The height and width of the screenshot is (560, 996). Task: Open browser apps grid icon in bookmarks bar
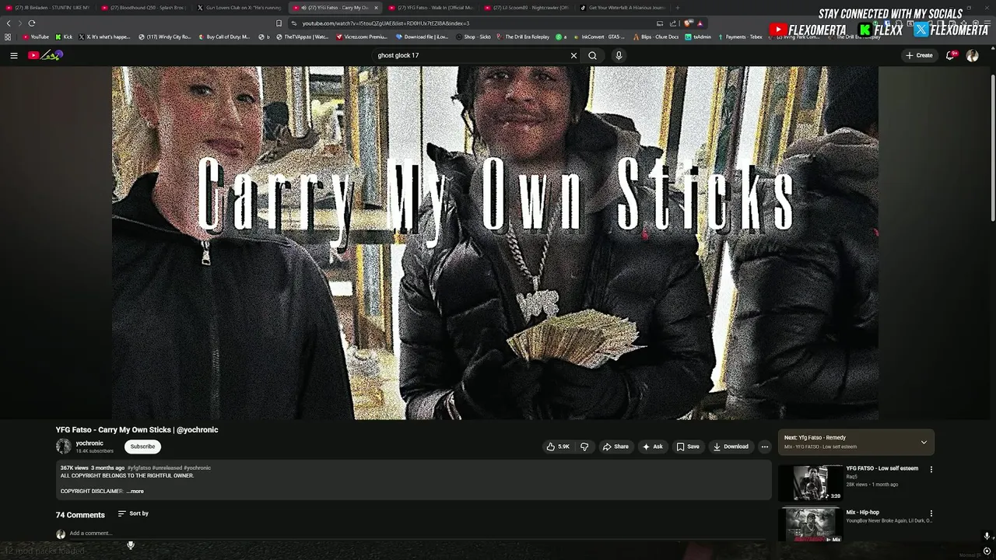pyautogui.click(x=8, y=37)
